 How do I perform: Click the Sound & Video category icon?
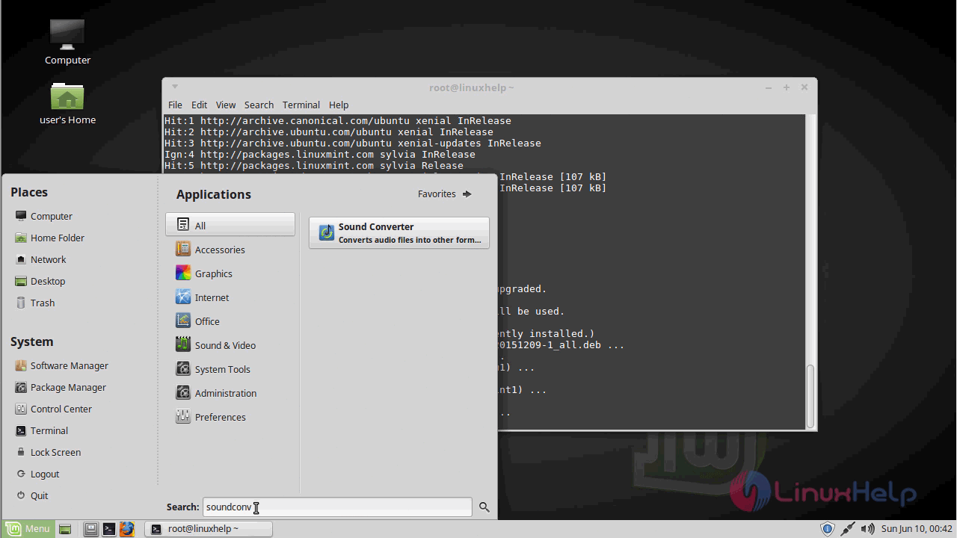click(182, 344)
